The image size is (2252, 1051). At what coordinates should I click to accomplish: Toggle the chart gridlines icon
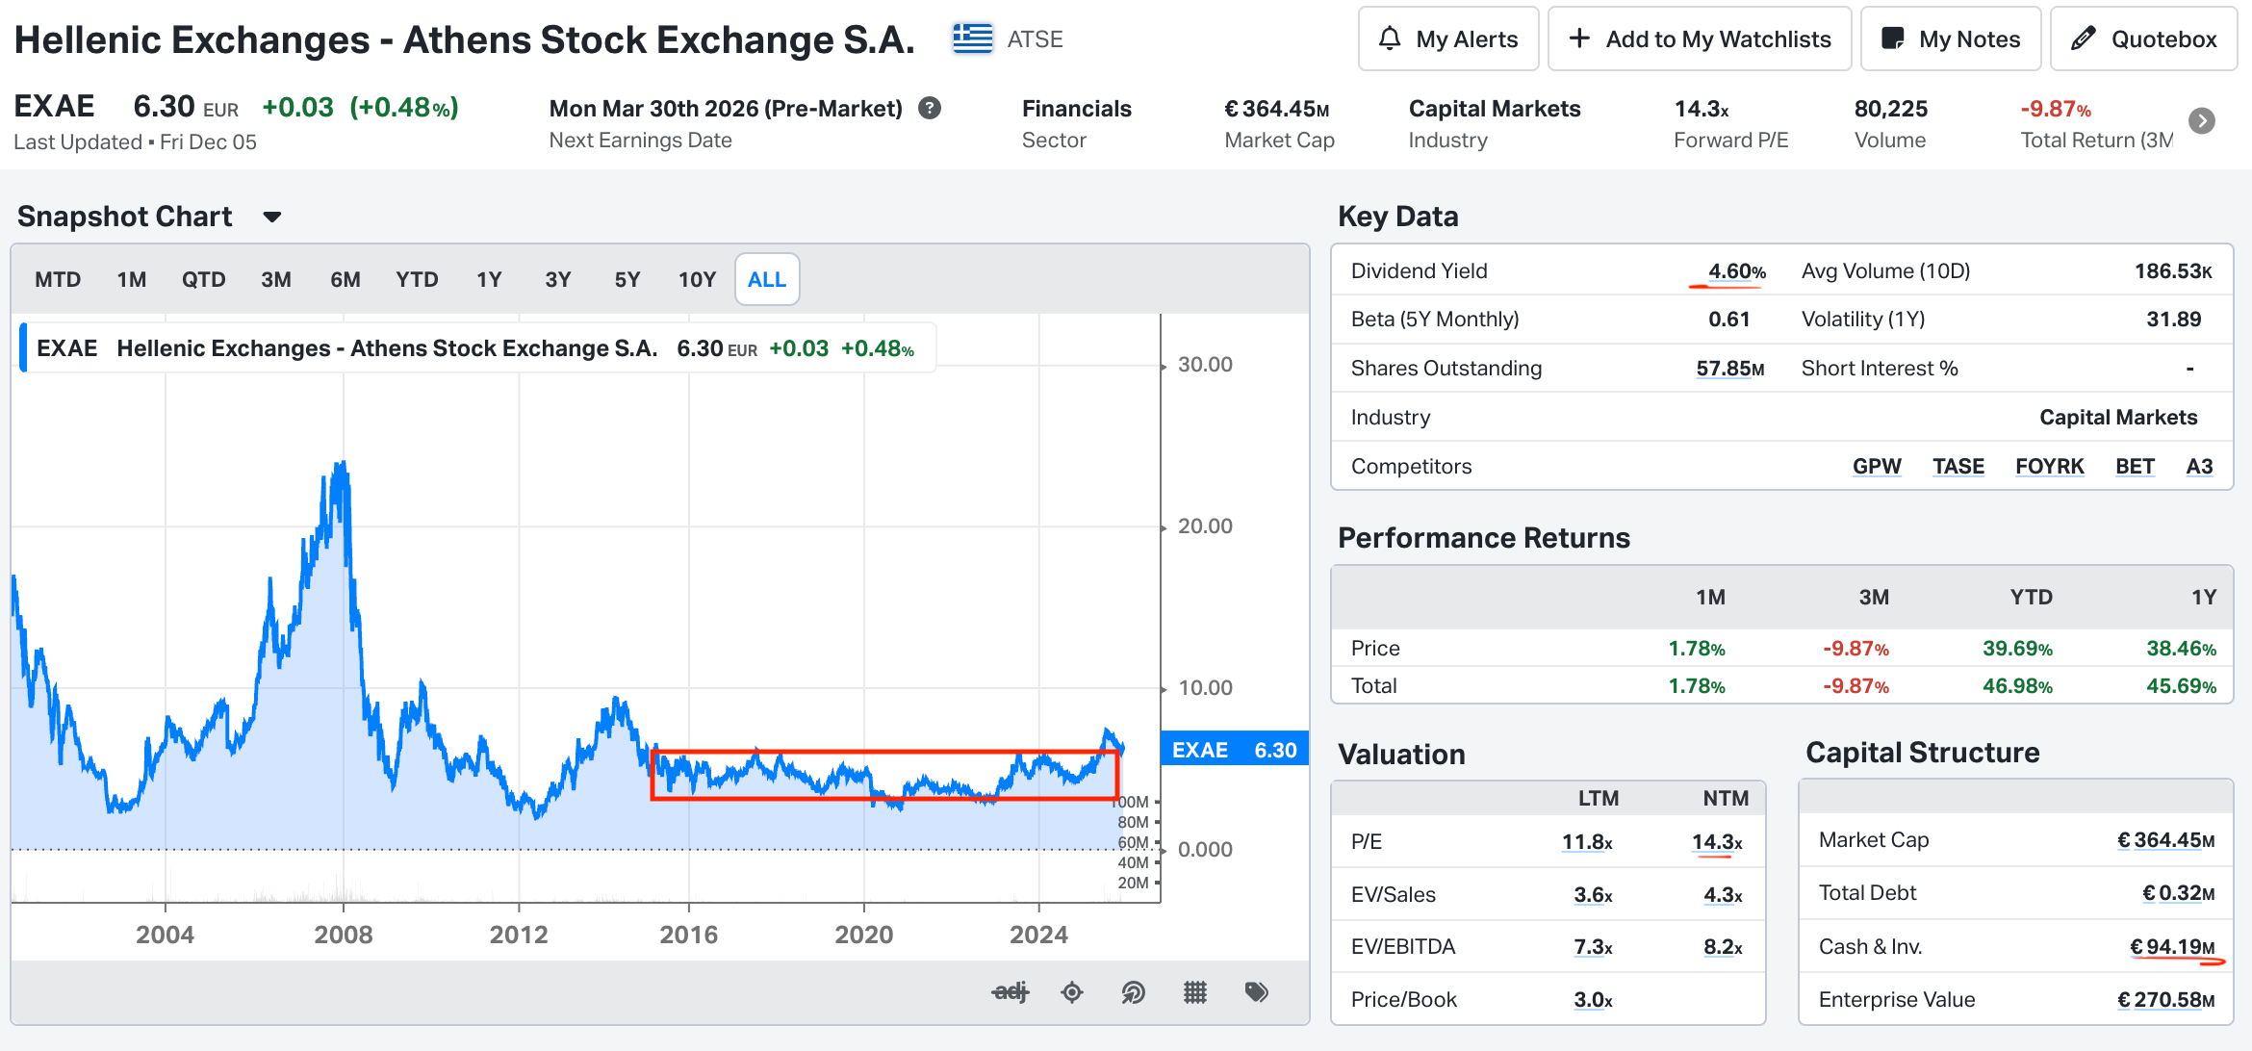coord(1195,992)
